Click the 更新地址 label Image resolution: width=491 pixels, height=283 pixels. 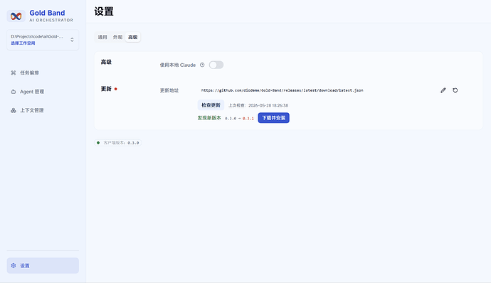pyautogui.click(x=169, y=90)
